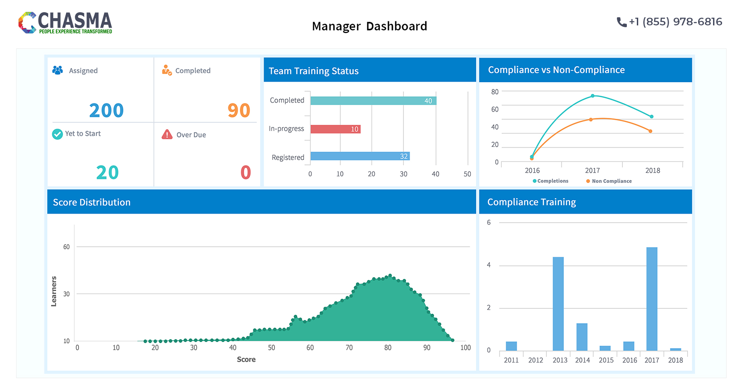The width and height of the screenshot is (738, 390).
Task: Open the Team Training Status panel header
Action: tap(369, 70)
